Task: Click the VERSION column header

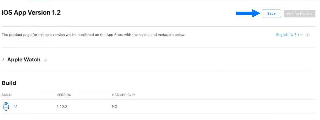Action: point(64,95)
